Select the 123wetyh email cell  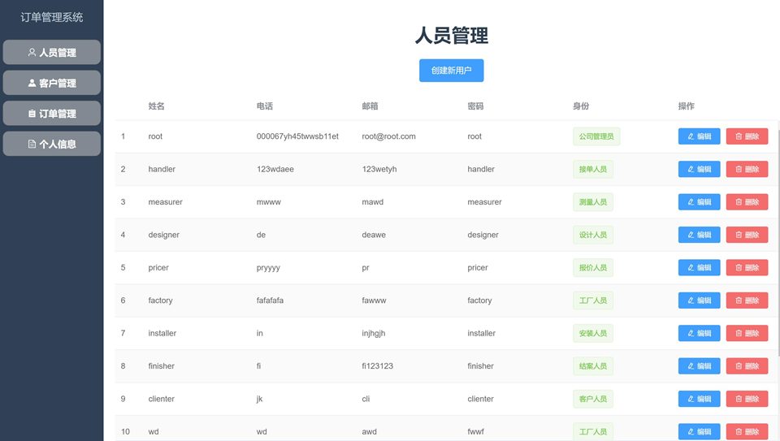pos(379,169)
